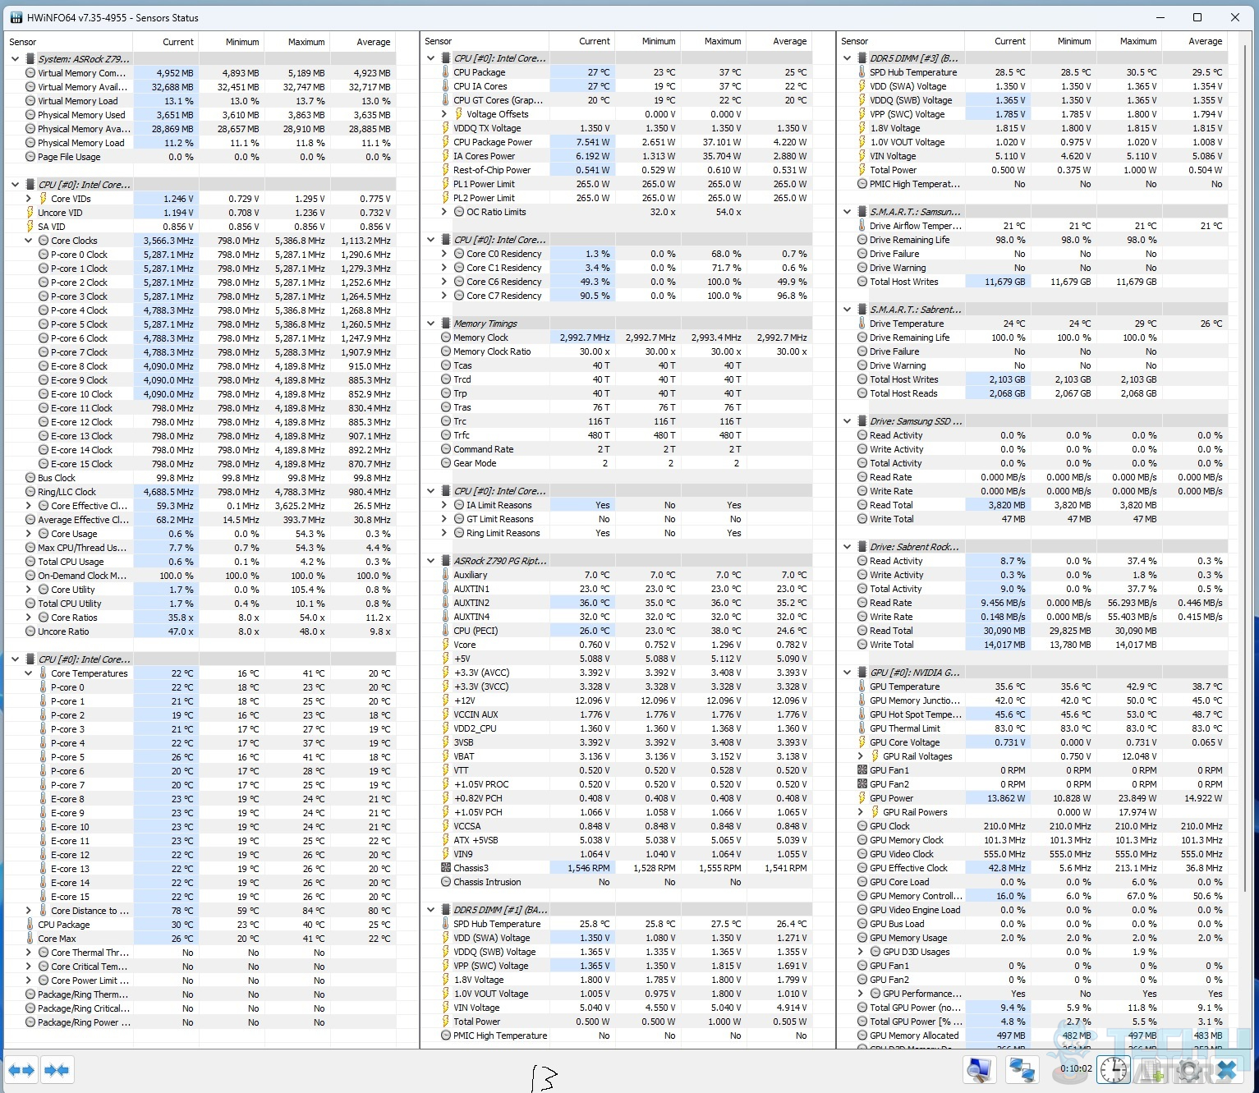Click the 0:10:02 elapsed time readout
1259x1093 pixels.
click(1076, 1068)
